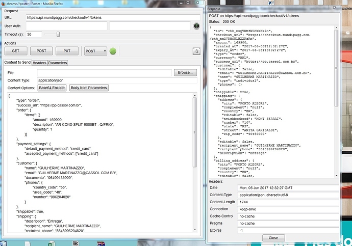
Task: Click Body from Parameters button
Action: (89, 88)
